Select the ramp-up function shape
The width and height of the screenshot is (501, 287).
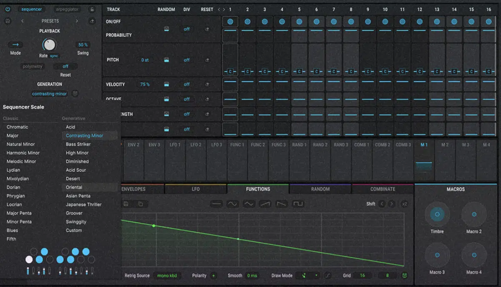[x=266, y=203]
